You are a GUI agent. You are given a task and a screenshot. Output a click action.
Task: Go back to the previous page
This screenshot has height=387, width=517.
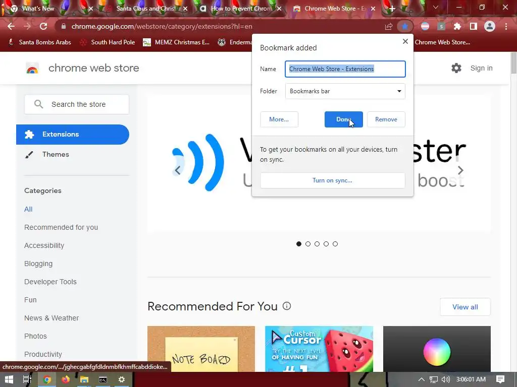pos(11,26)
